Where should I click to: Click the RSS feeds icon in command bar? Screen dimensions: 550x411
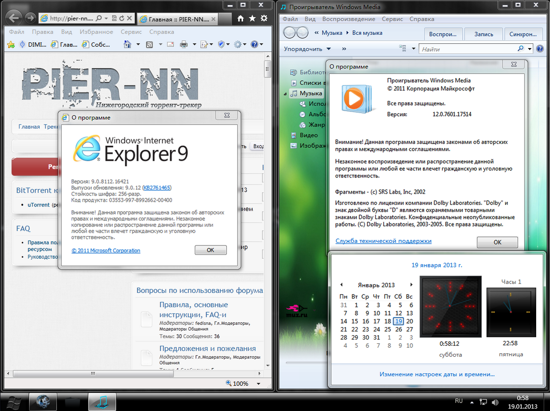pyautogui.click(x=150, y=44)
